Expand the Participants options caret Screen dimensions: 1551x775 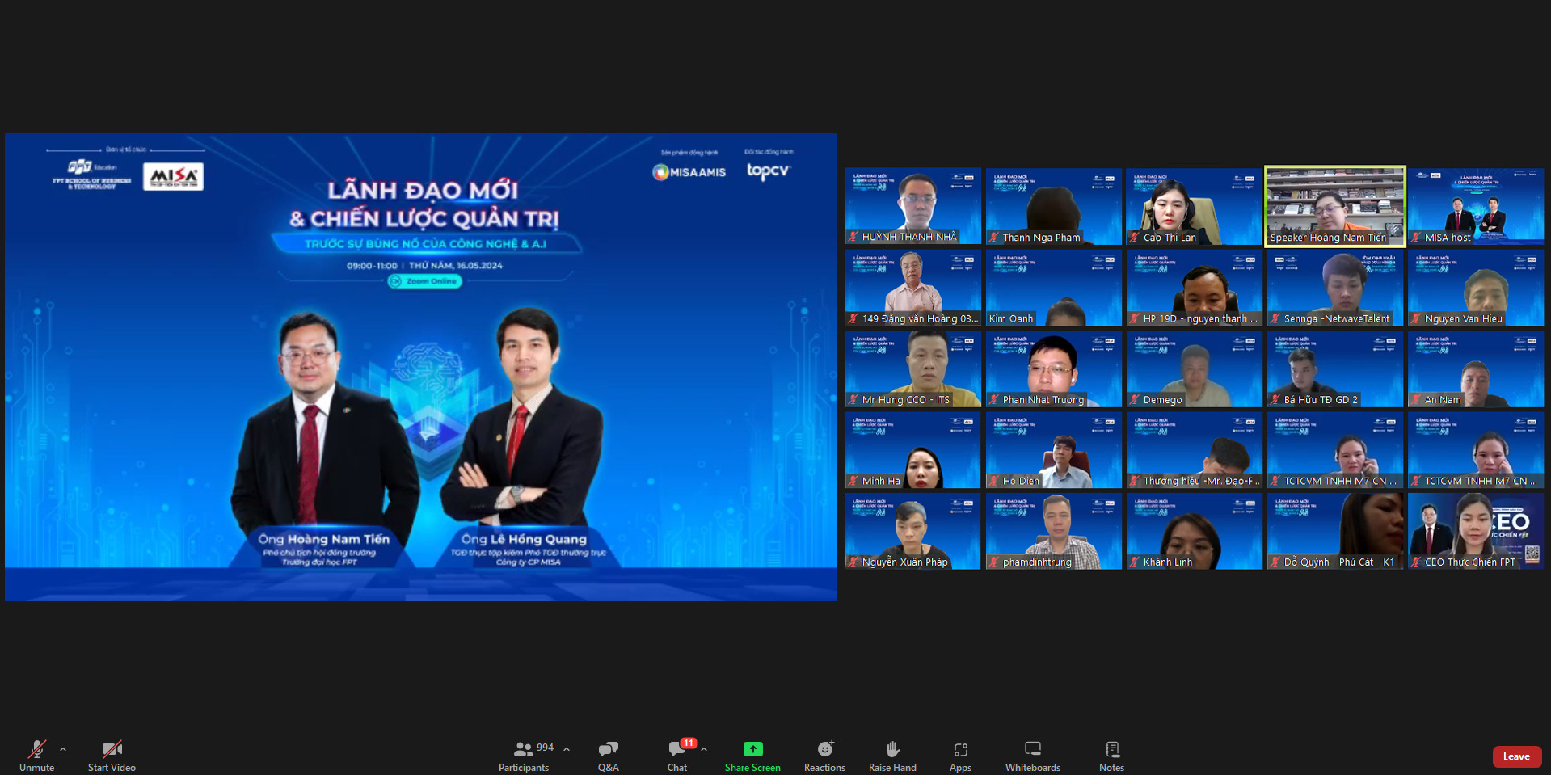(x=567, y=749)
